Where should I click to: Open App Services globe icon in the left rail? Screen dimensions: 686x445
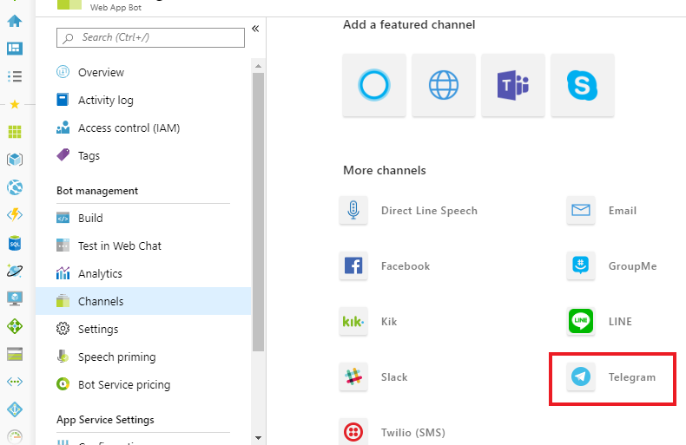coord(15,187)
